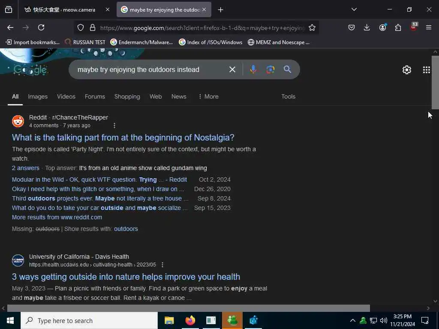The width and height of the screenshot is (439, 329).
Task: Open the Firefox account menu
Action: coord(382,27)
